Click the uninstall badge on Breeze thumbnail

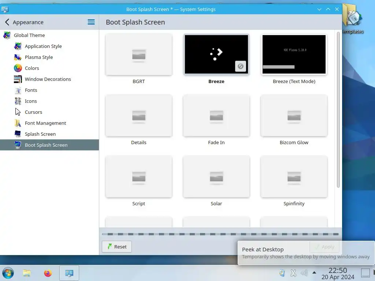click(x=240, y=66)
